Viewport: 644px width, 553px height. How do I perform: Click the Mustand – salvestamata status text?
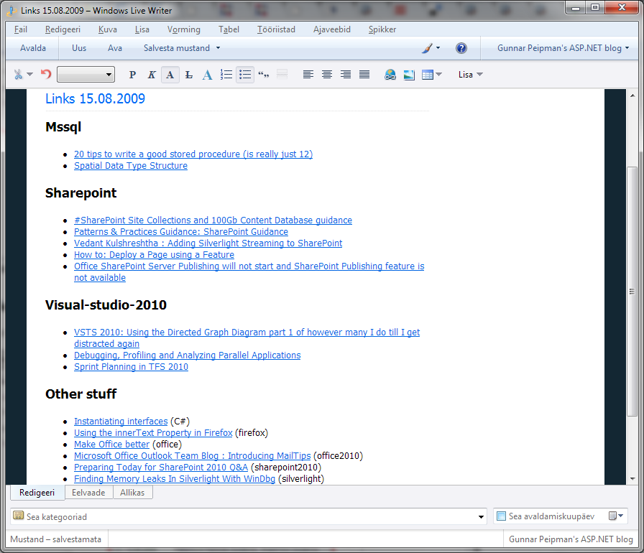56,539
